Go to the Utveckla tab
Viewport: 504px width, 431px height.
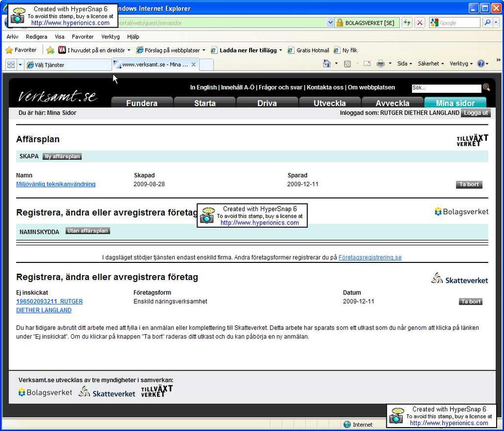(x=330, y=103)
